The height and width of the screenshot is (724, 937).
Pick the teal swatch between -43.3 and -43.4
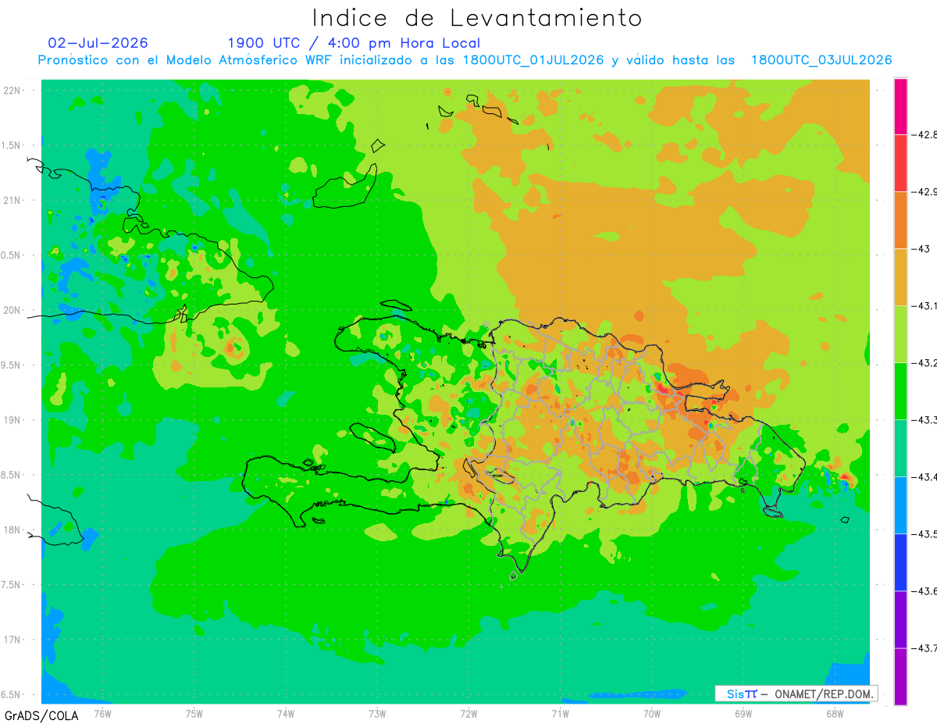pyautogui.click(x=900, y=448)
